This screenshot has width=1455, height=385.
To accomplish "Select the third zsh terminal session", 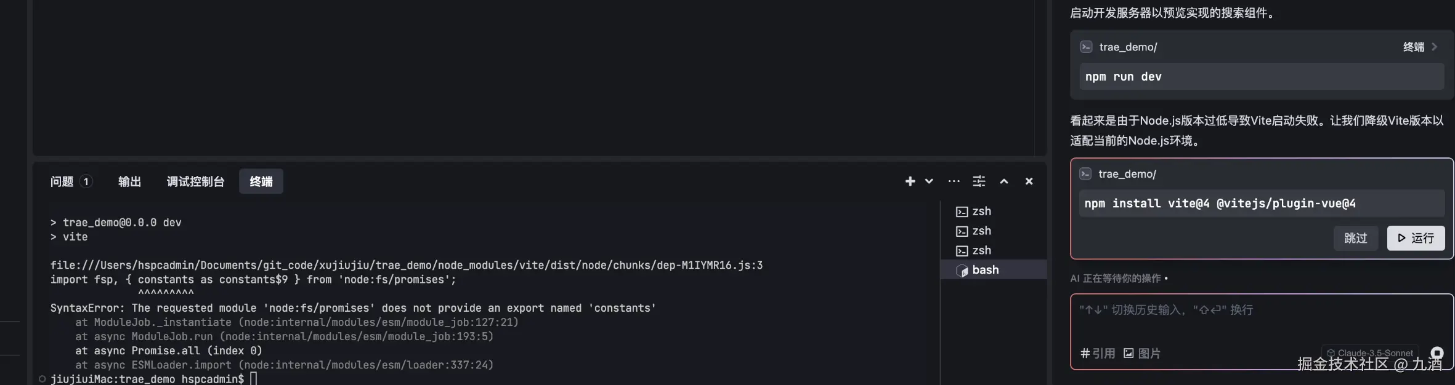I will click(x=974, y=251).
